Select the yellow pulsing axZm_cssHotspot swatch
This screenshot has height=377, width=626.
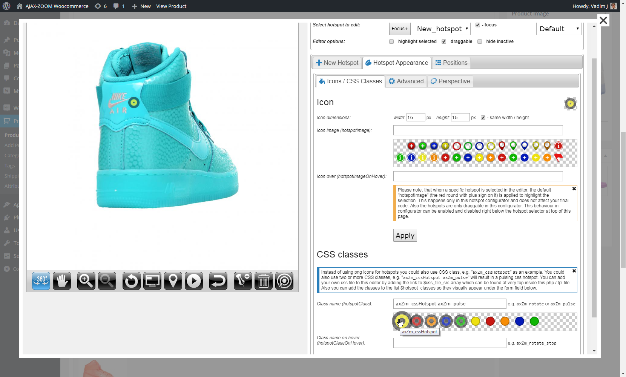pos(402,321)
